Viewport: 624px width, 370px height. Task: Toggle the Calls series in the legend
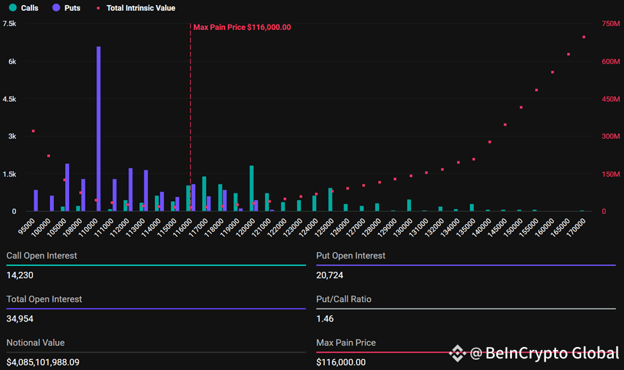pos(24,8)
